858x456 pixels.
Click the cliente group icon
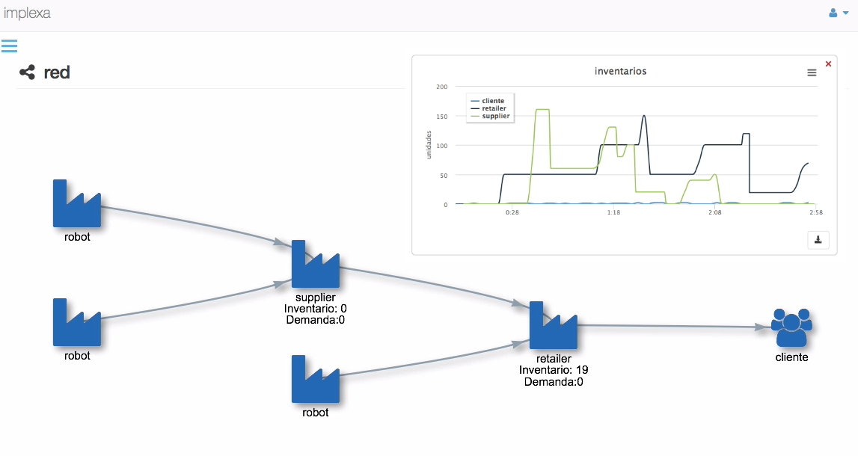[791, 327]
